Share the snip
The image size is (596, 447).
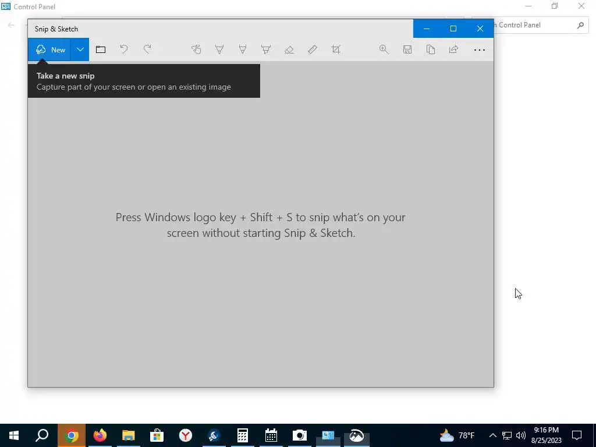pyautogui.click(x=454, y=49)
